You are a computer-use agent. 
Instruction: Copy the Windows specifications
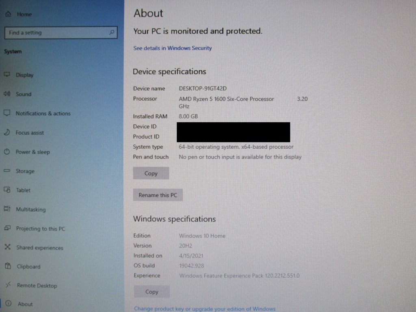click(x=152, y=292)
